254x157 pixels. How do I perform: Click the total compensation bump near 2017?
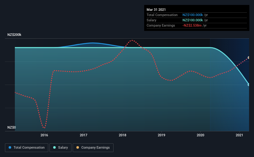[x=93, y=43]
